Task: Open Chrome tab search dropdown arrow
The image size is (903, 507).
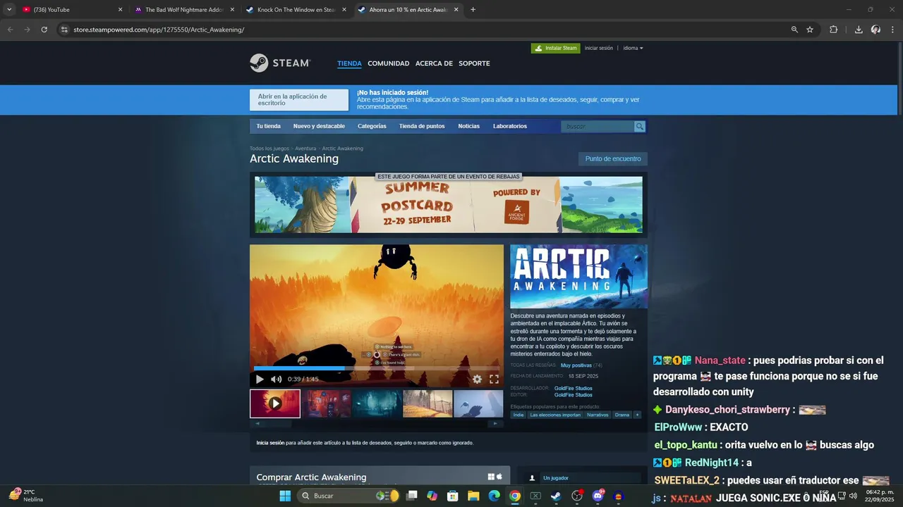Action: tap(9, 10)
